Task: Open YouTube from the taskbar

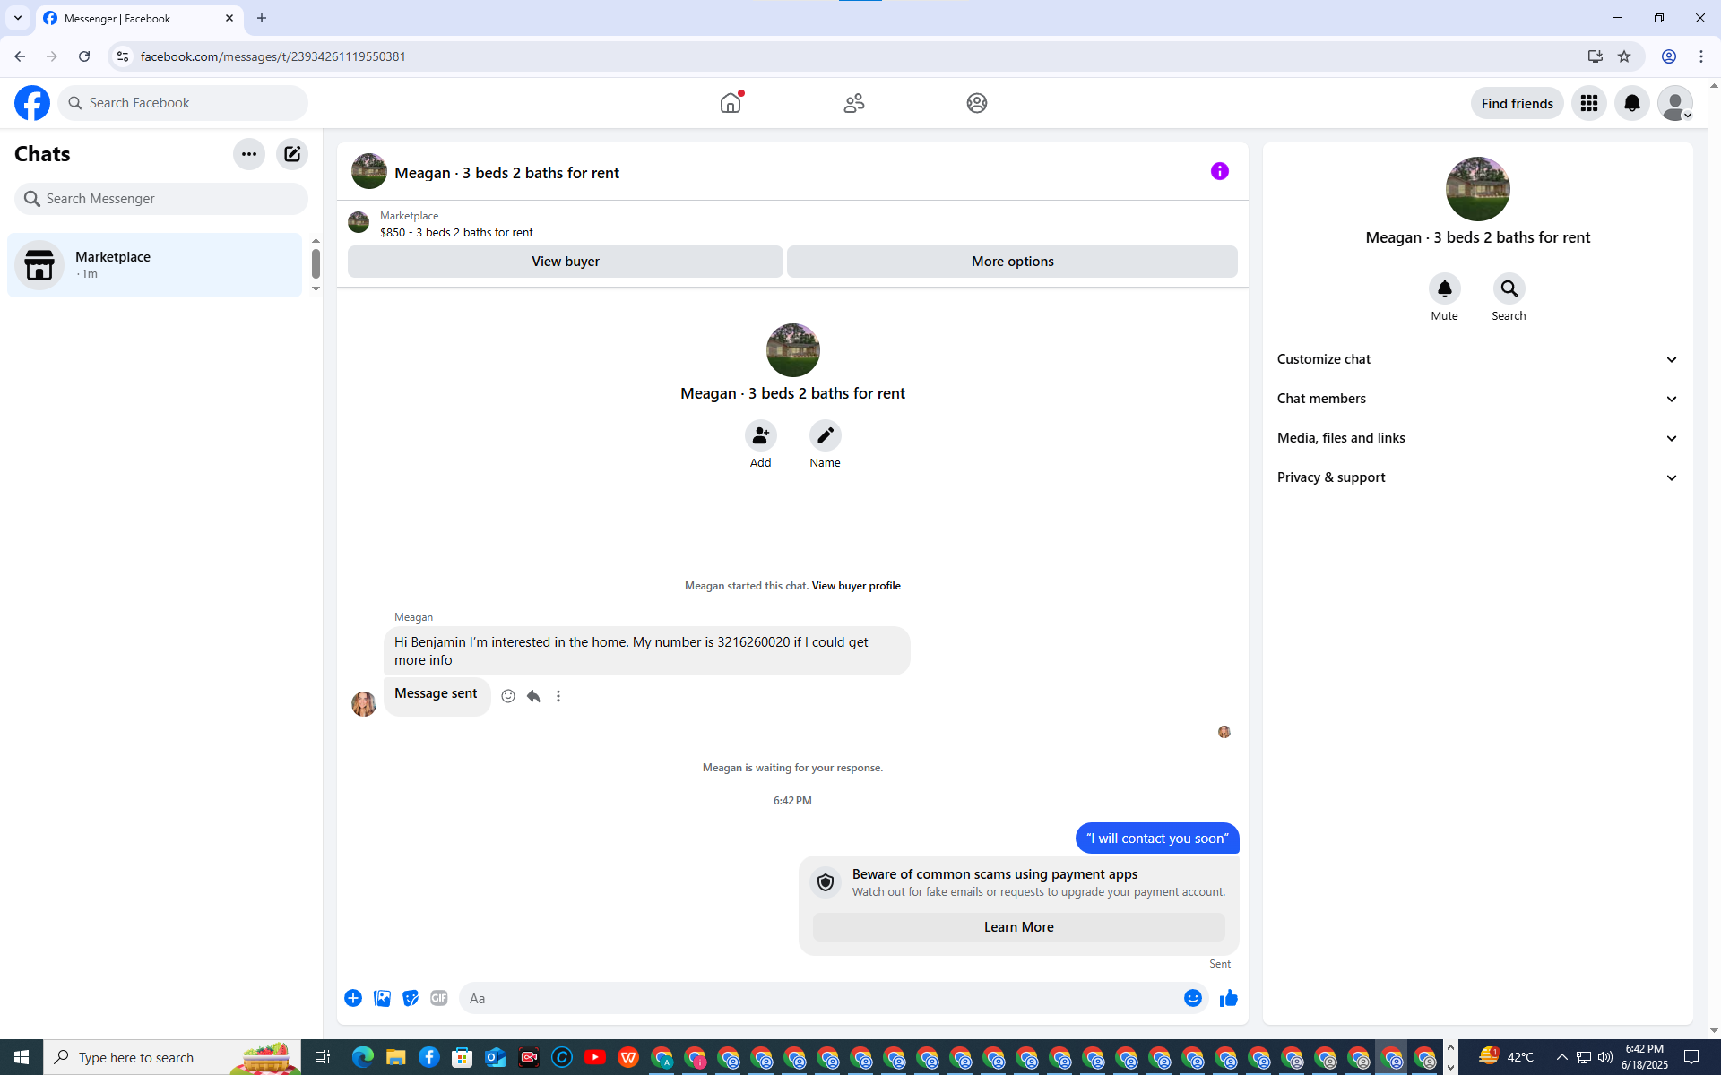Action: tap(595, 1057)
